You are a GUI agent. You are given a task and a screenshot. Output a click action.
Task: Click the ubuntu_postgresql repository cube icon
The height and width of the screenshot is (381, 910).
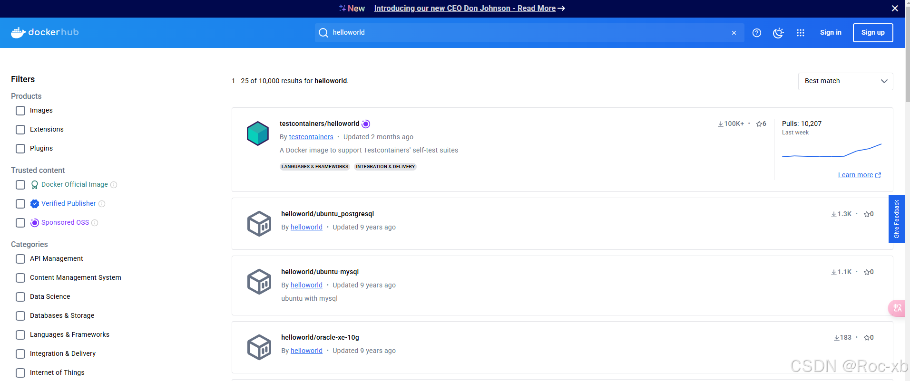pos(259,223)
